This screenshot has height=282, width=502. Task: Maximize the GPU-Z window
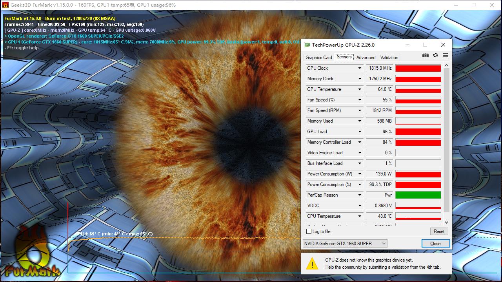[x=425, y=45]
